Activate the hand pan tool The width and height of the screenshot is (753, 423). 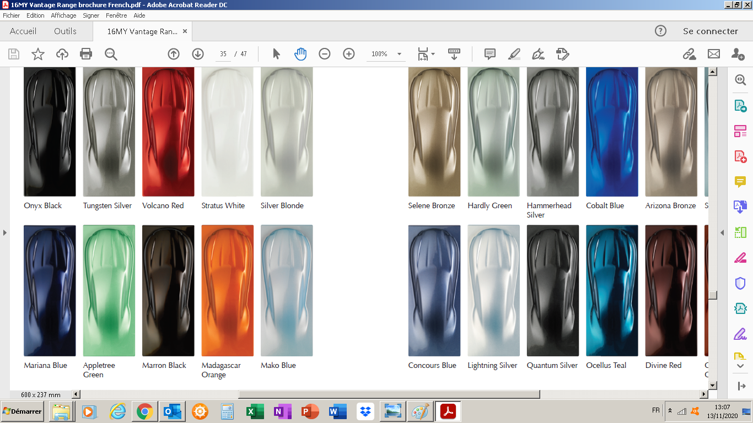[x=300, y=54]
